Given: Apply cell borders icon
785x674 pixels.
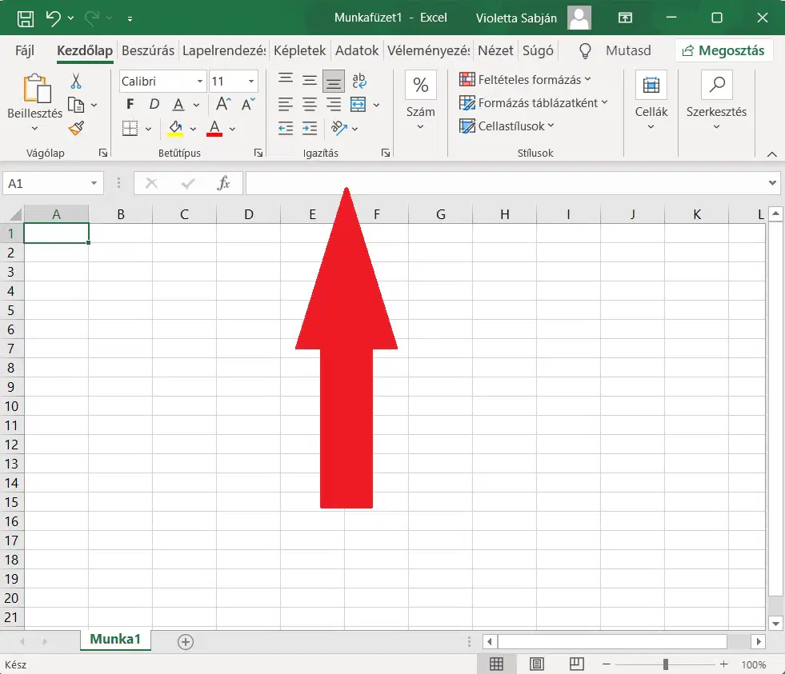Looking at the screenshot, I should click(130, 129).
